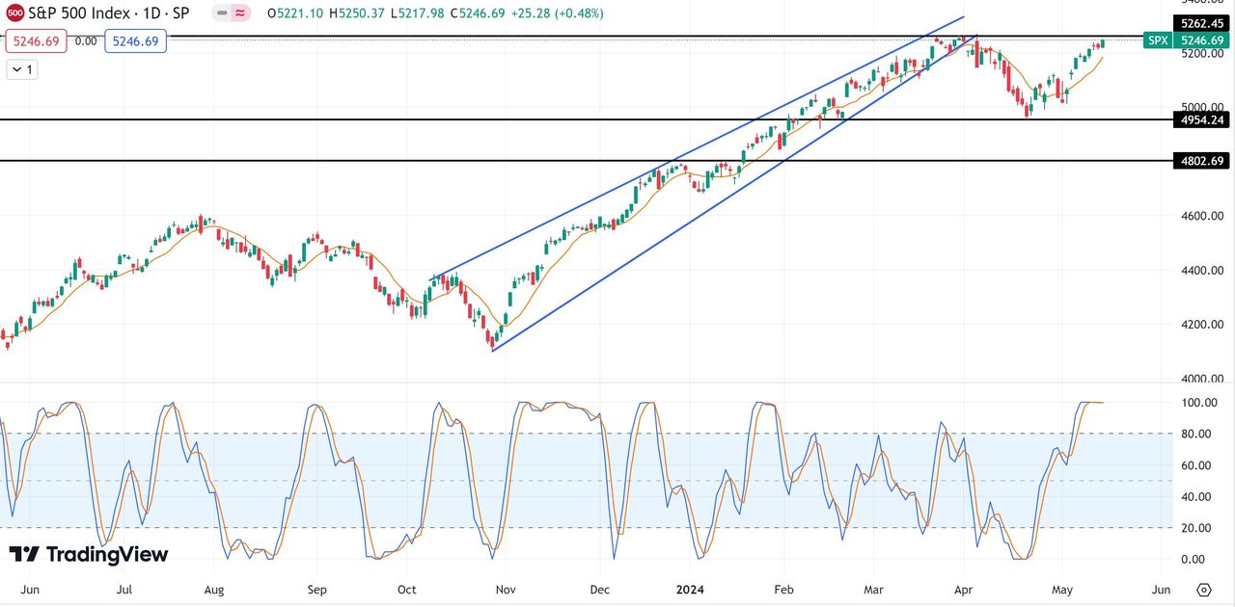
Task: Click the pink approximately-equal data mode icon
Action: point(240,13)
